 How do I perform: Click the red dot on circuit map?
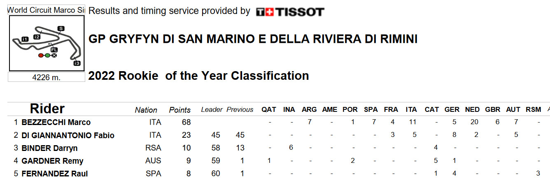[x=40, y=55]
